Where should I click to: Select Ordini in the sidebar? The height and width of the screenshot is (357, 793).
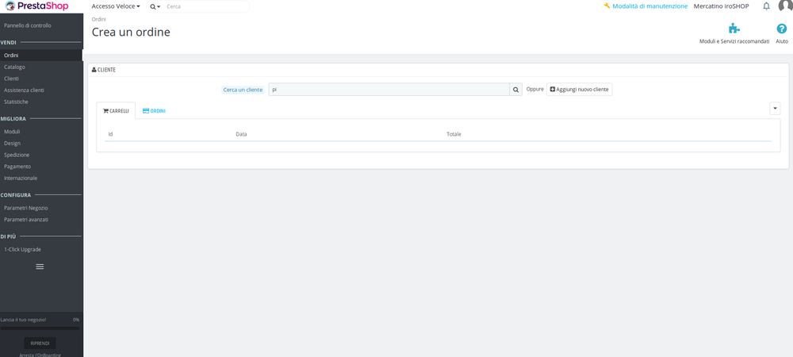(11, 55)
